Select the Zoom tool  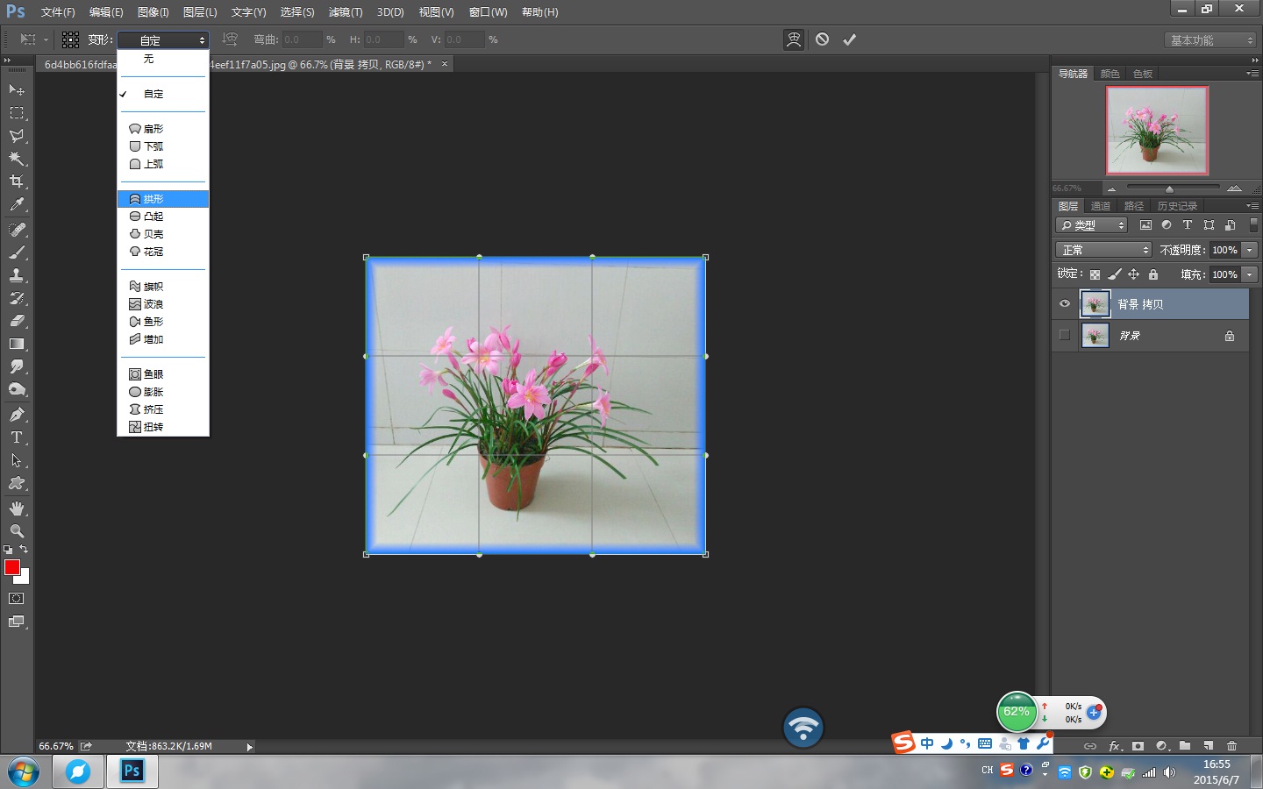[x=17, y=531]
